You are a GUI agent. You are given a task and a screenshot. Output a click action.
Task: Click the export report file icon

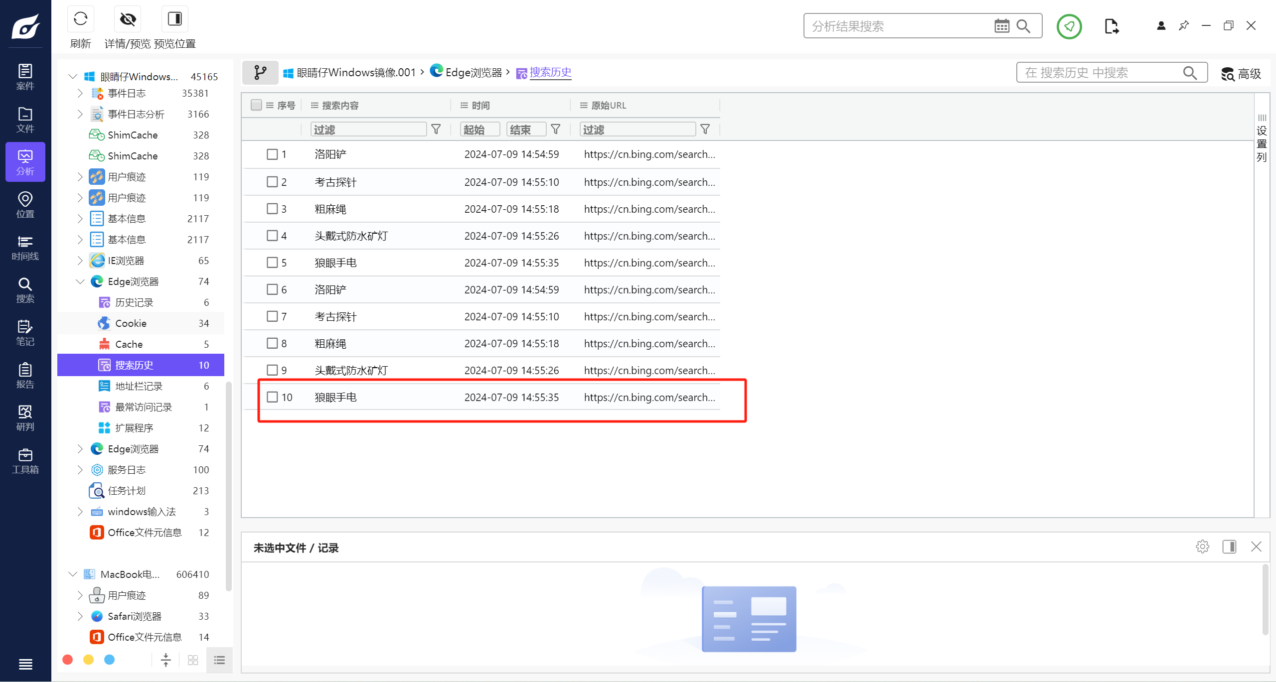pyautogui.click(x=1111, y=26)
